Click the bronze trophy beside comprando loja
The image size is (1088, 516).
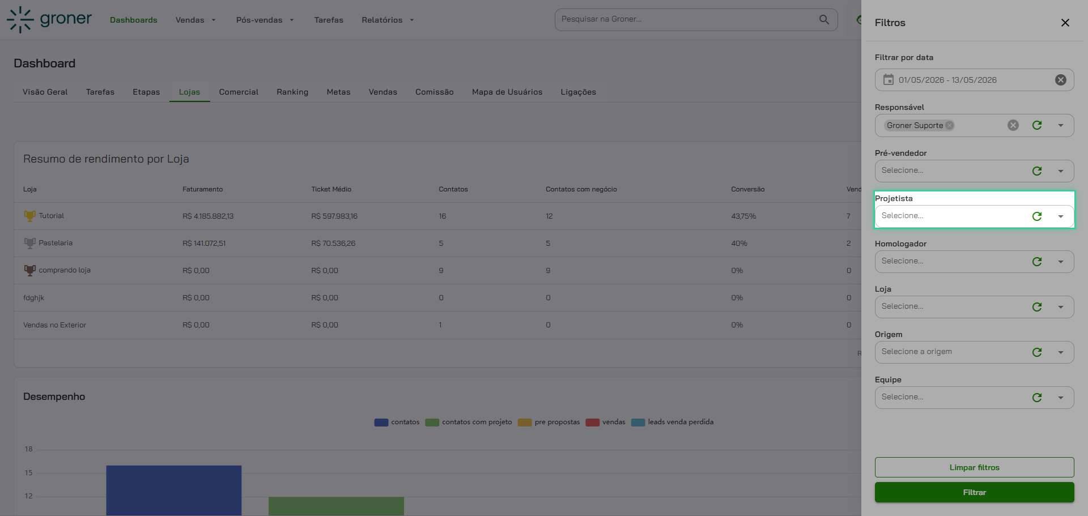click(29, 270)
